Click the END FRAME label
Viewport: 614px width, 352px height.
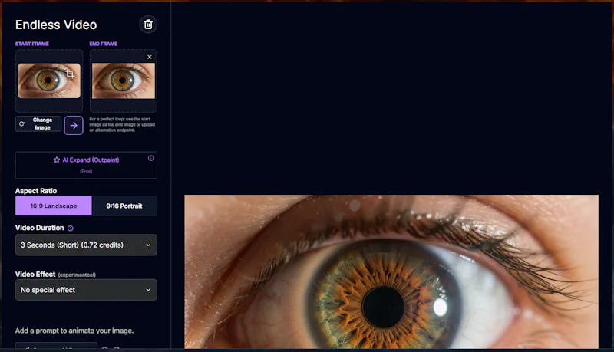[104, 44]
